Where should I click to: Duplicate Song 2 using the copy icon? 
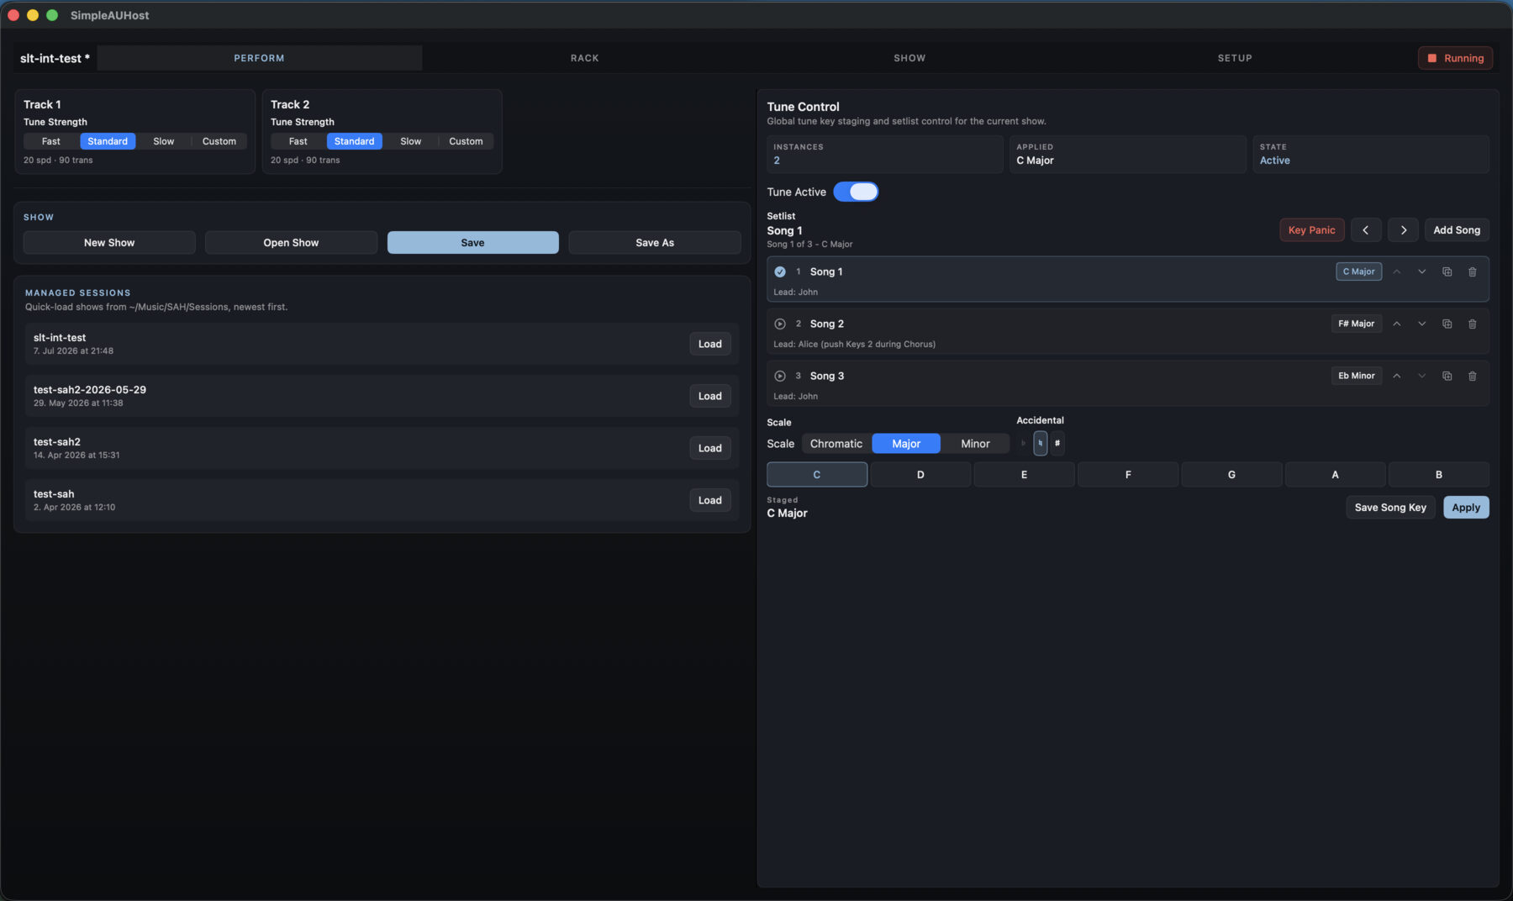(x=1447, y=324)
